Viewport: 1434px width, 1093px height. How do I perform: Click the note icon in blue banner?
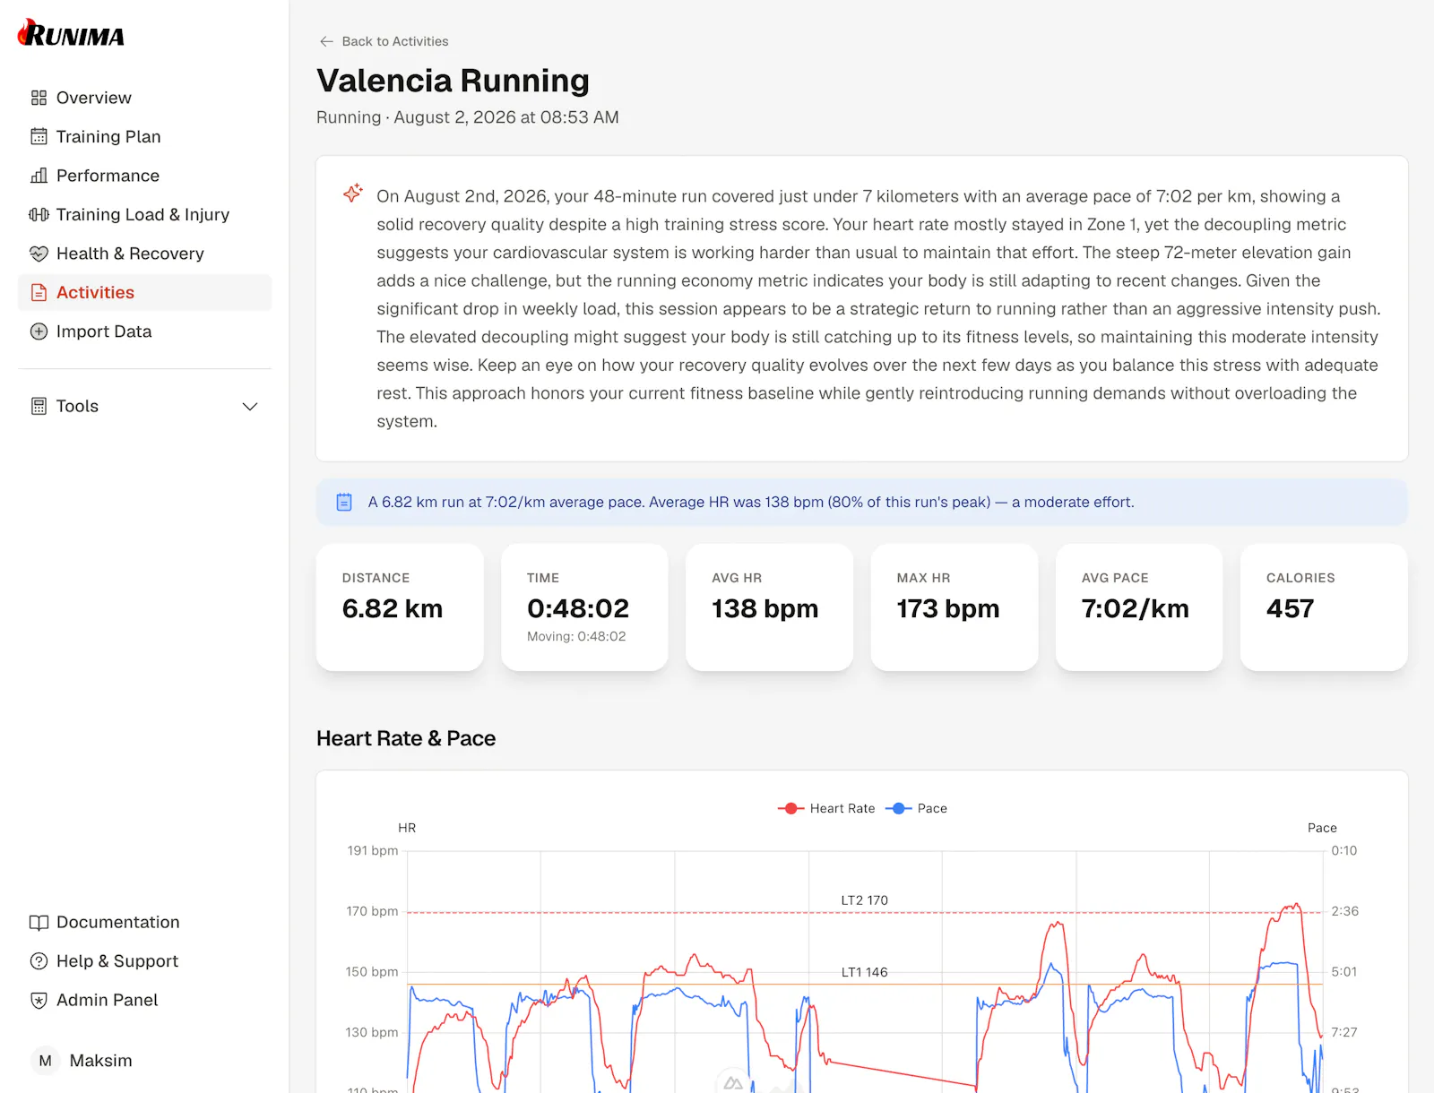[344, 503]
